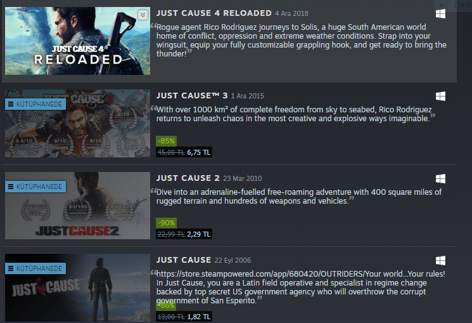Click Windows icon for Just Cause 4 Reloaded
Image resolution: width=472 pixels, height=323 pixels.
tap(440, 13)
